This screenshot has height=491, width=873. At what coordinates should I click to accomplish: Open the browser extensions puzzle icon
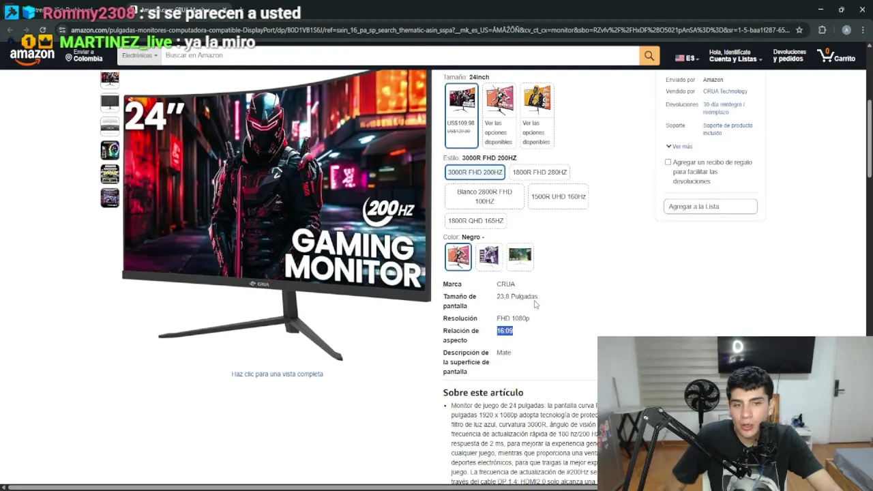click(x=822, y=30)
